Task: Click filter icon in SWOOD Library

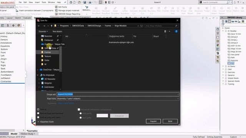Action: (x=223, y=25)
